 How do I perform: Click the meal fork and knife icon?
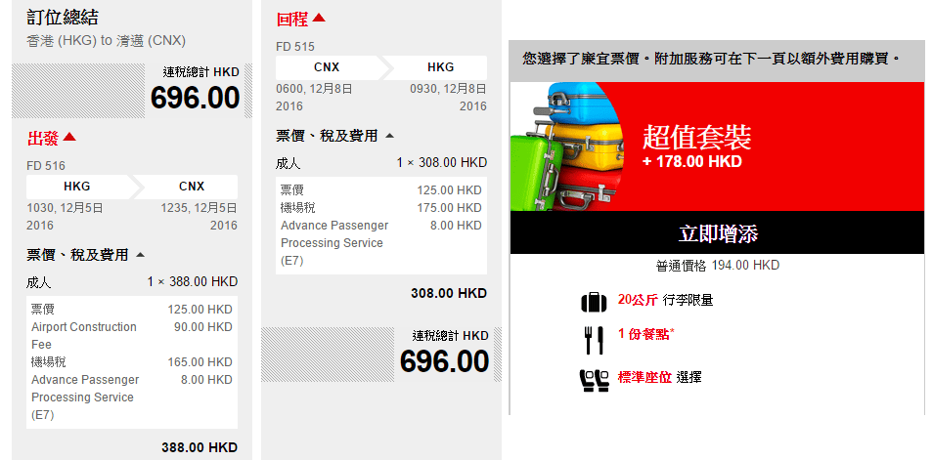click(594, 340)
